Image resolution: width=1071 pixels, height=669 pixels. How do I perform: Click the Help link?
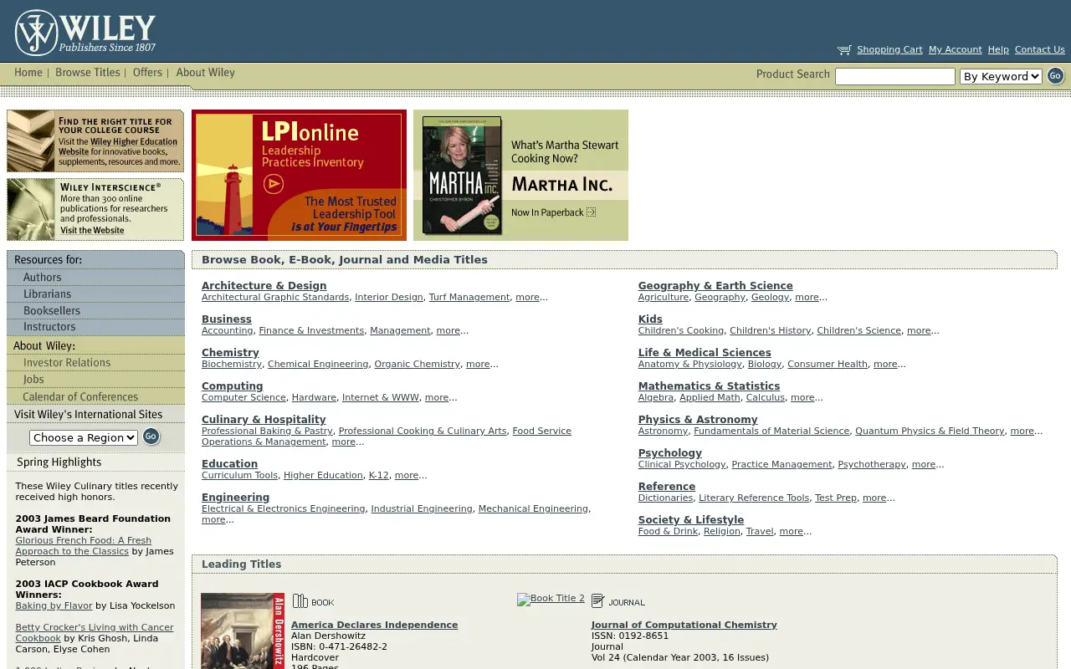tap(998, 50)
